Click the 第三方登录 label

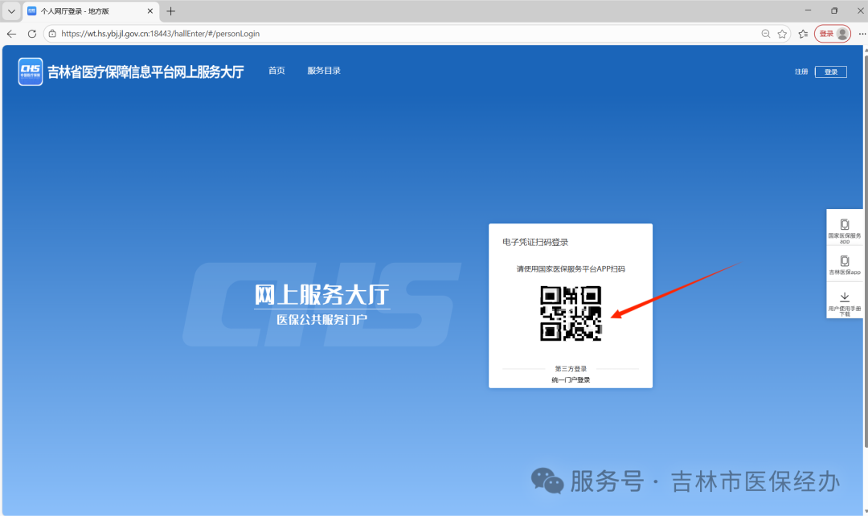click(571, 369)
